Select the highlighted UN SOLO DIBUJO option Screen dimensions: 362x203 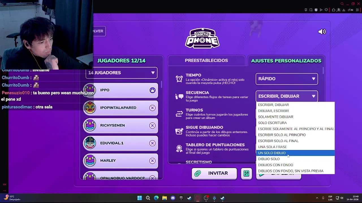tap(295, 153)
